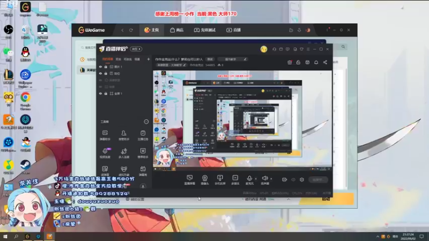
Task: Hide the 图片 1 layer eye
Action: 100,66
